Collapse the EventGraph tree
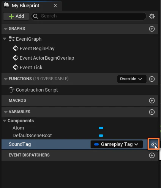The image size is (161, 188). point(5,39)
